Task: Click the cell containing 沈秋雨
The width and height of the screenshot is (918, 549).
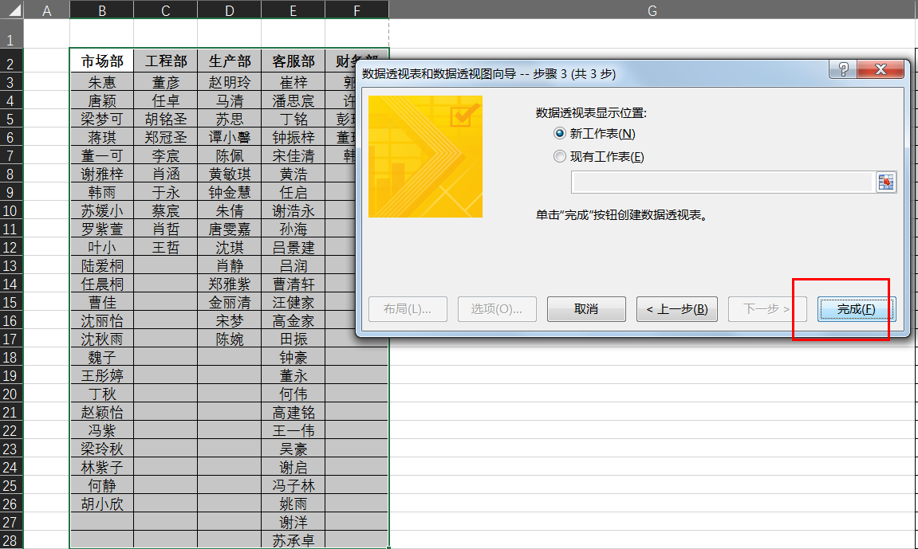Action: (x=102, y=339)
